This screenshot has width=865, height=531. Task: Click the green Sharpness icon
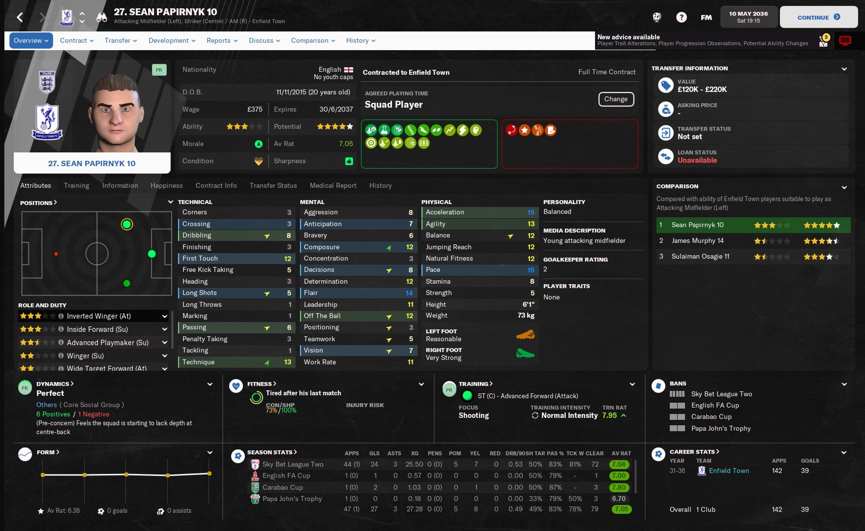pyautogui.click(x=349, y=161)
